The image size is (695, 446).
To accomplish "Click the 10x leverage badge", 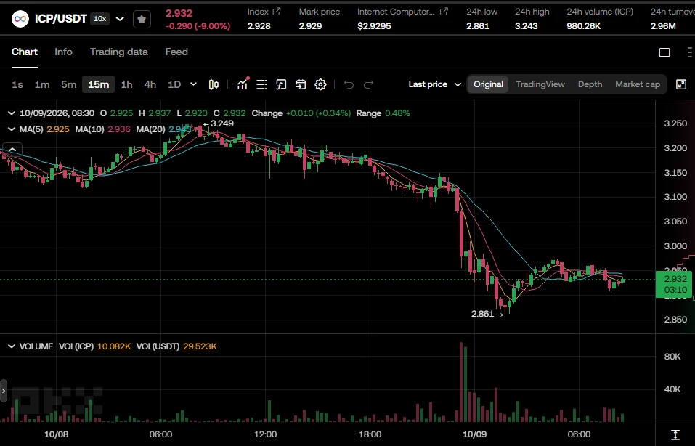I will (x=99, y=19).
